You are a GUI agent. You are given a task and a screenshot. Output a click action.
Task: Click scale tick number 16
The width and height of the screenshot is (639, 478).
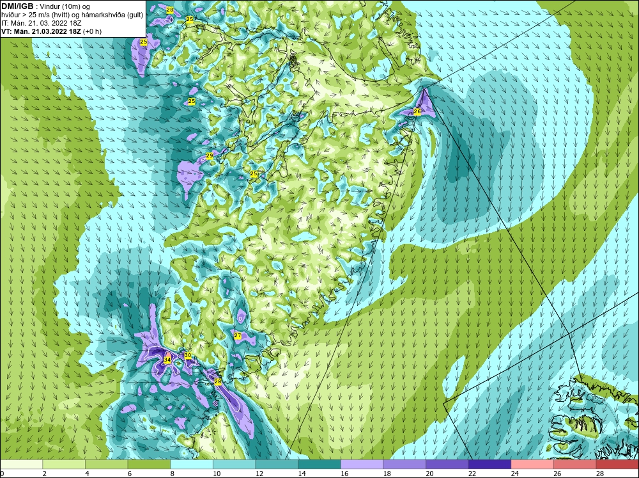click(x=344, y=474)
